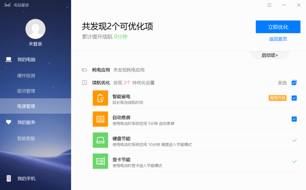Screen dimensions: 306x190
Task: Open the hamburger menu in title bar
Action: [269, 5]
